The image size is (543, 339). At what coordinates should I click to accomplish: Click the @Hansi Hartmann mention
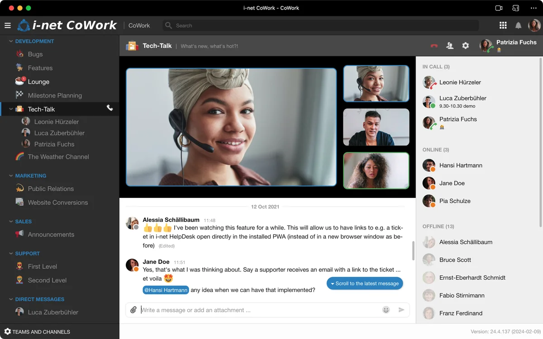[166, 290]
